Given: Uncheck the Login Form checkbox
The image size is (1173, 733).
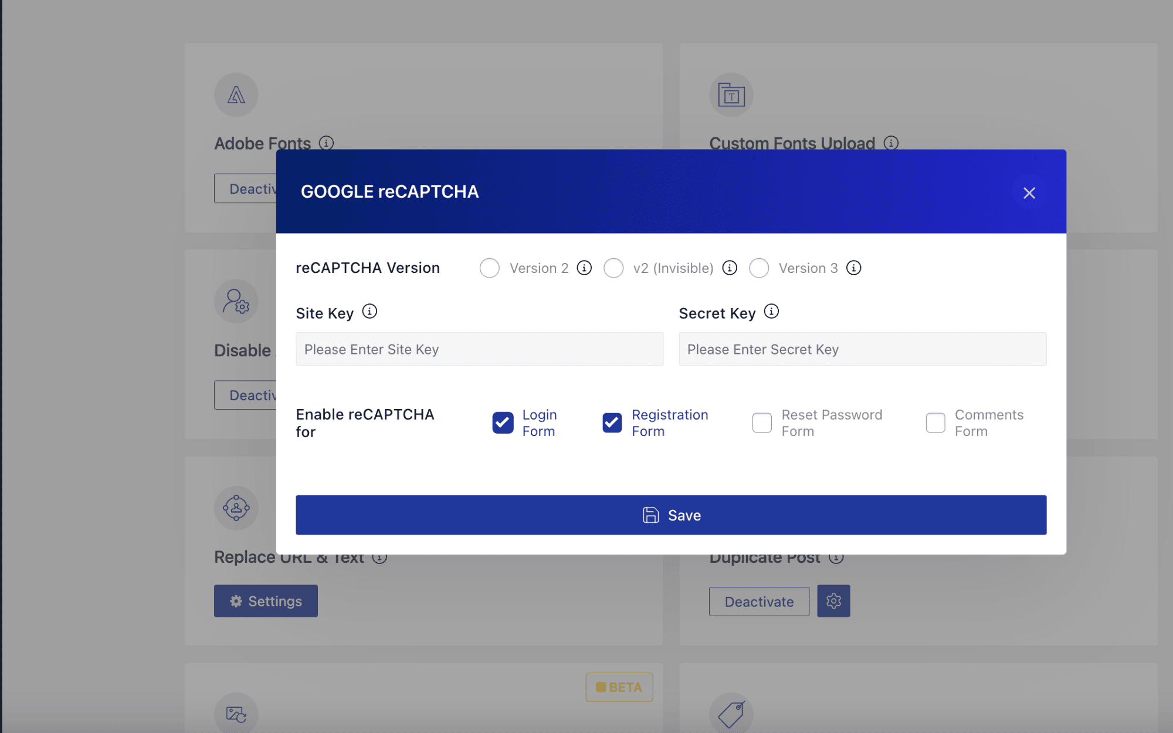Looking at the screenshot, I should pos(503,423).
